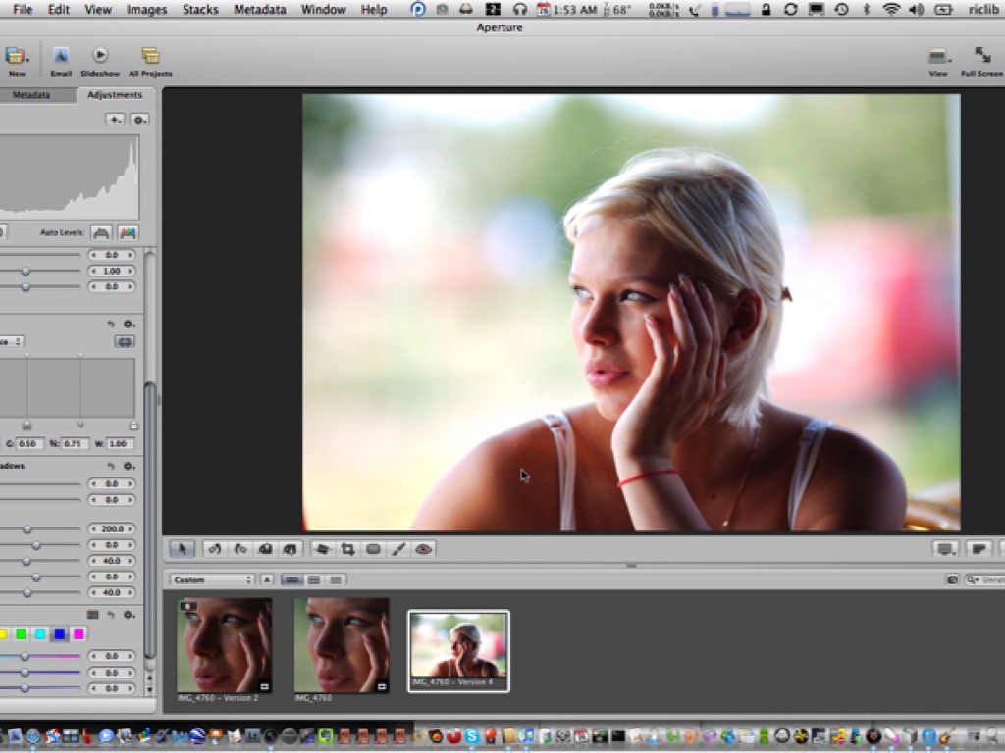Choose the red eye correction tool
The image size is (1005, 753).
coord(423,549)
